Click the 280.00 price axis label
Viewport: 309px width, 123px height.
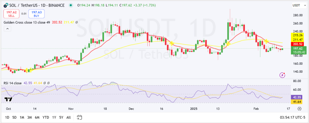tap(298, 15)
